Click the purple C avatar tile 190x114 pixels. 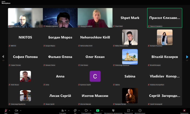95,76
